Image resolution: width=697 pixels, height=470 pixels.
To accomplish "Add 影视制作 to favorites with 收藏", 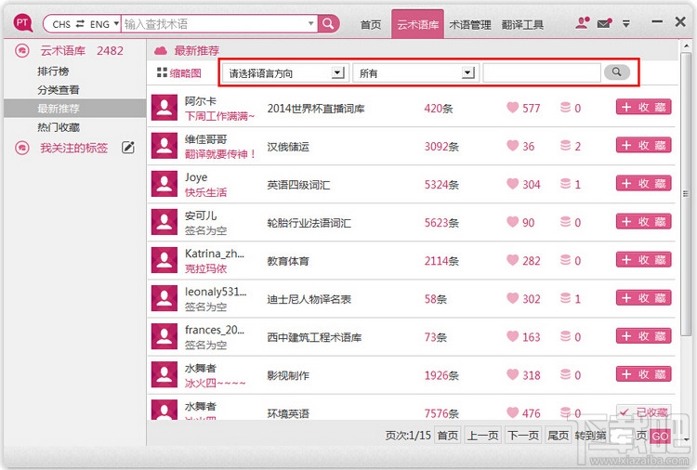I will tap(643, 374).
